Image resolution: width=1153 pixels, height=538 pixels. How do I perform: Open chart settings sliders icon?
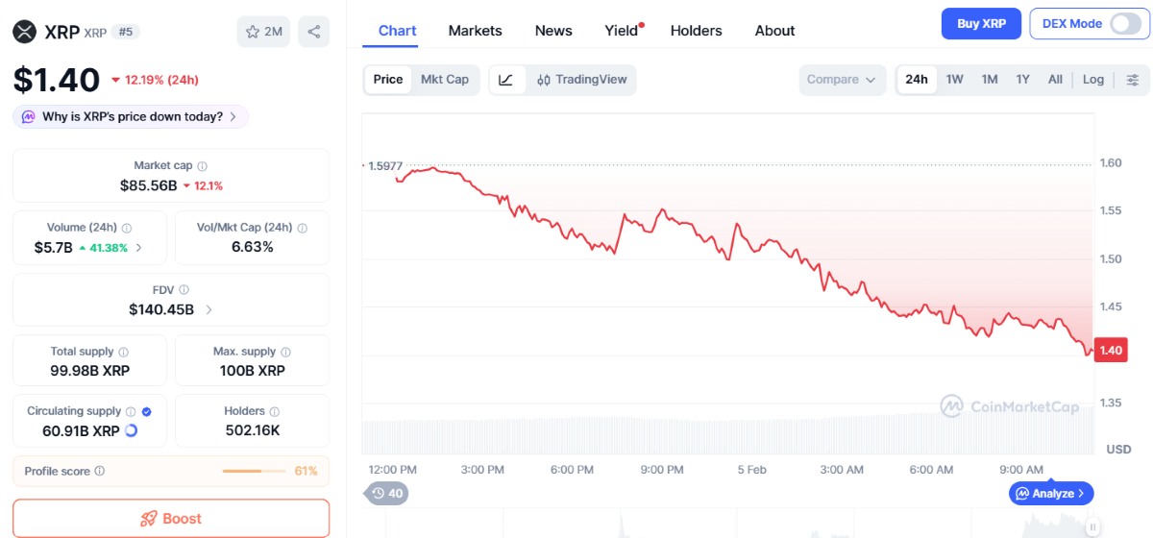tap(1132, 80)
